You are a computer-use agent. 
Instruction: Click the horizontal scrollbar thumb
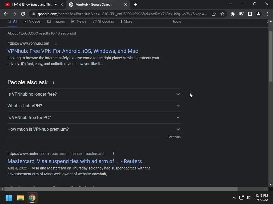coord(121,189)
